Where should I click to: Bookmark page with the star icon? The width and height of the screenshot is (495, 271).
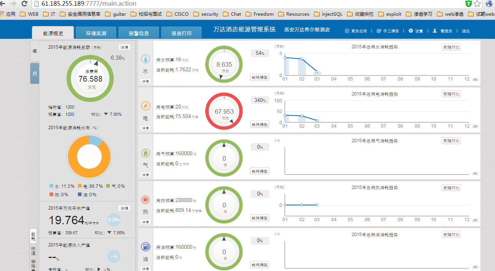click(x=477, y=4)
